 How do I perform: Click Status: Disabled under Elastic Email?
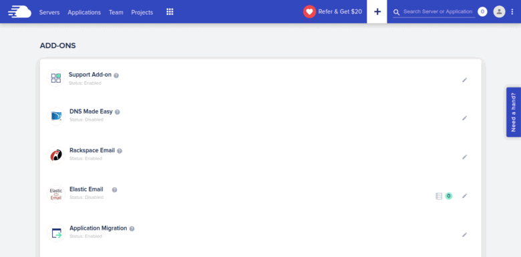click(86, 197)
